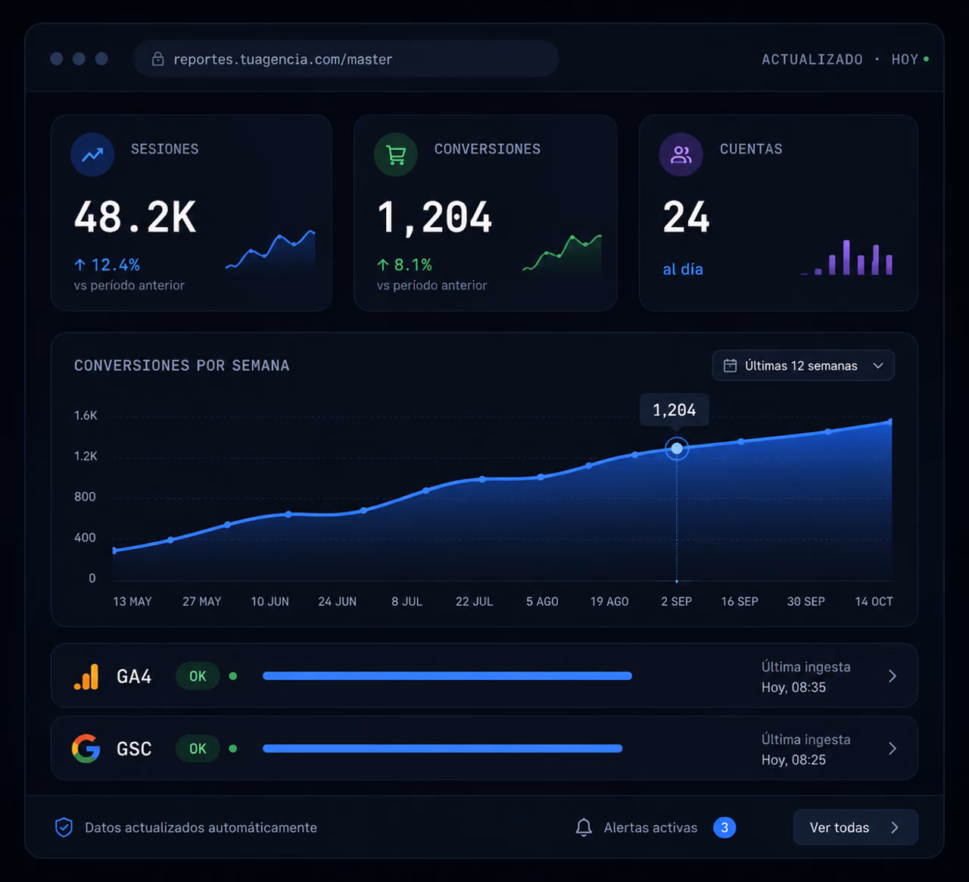Open the Últimas 12 semanas dropdown
This screenshot has width=969, height=882.
803,366
